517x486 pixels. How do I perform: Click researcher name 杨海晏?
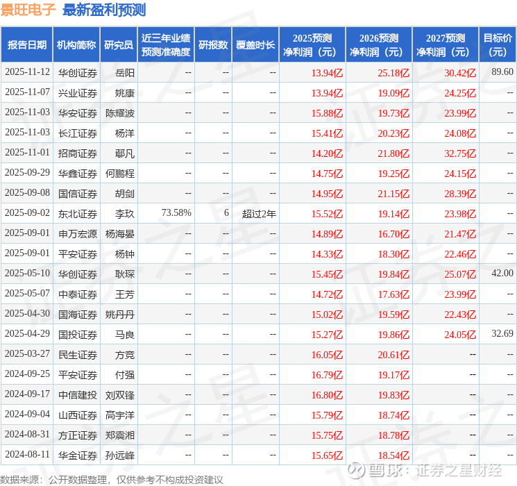click(120, 234)
